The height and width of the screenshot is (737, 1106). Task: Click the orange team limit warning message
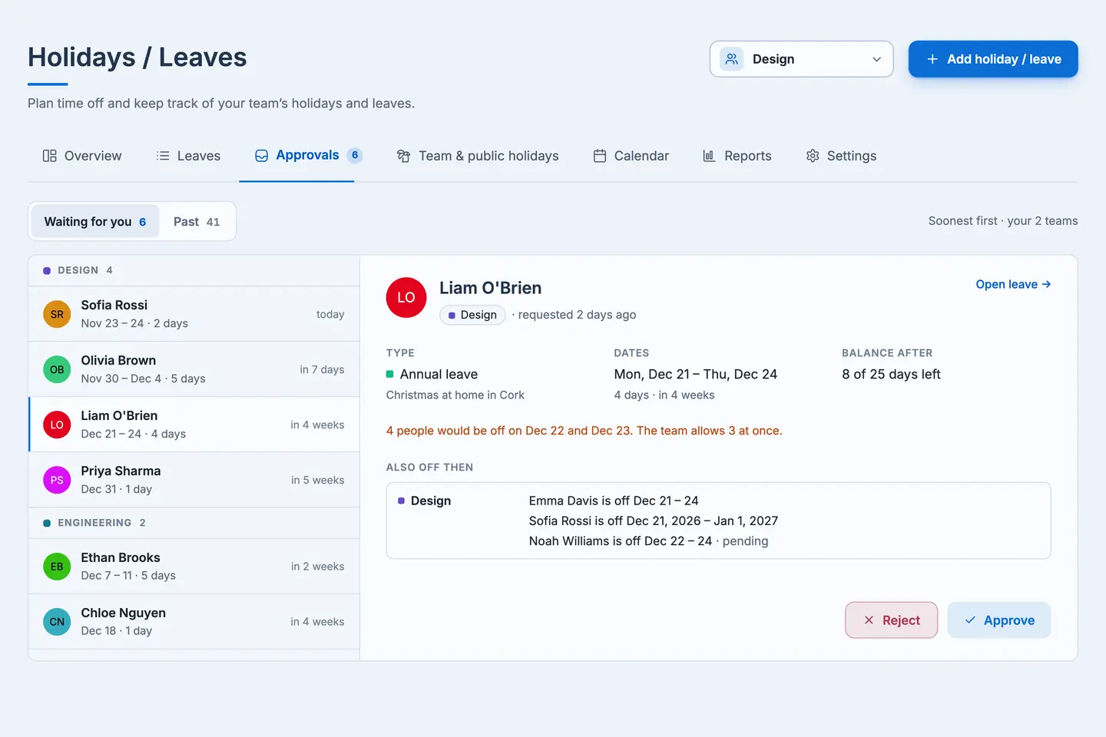(x=584, y=431)
